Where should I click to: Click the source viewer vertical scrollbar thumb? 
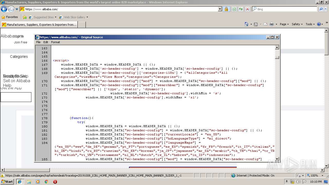click(x=277, y=57)
